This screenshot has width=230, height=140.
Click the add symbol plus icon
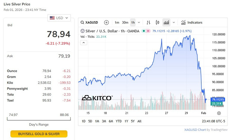coord(106,23)
